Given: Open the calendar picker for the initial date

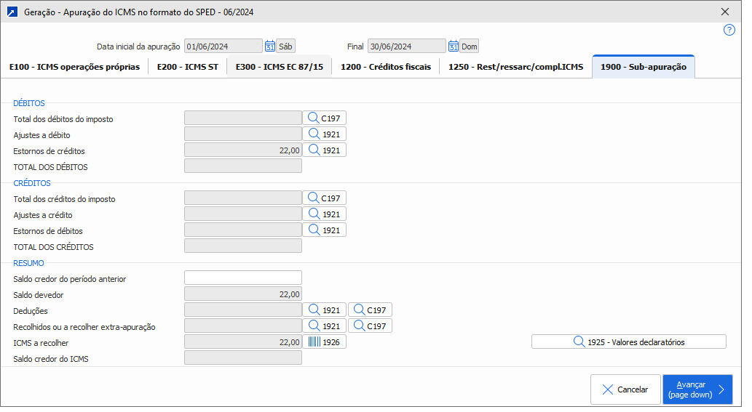Looking at the screenshot, I should (269, 47).
